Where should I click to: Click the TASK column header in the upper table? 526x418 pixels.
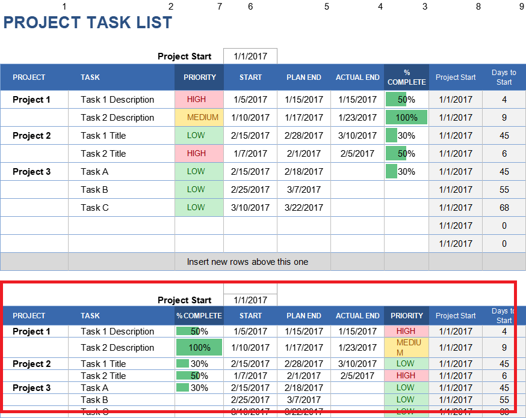90,77
